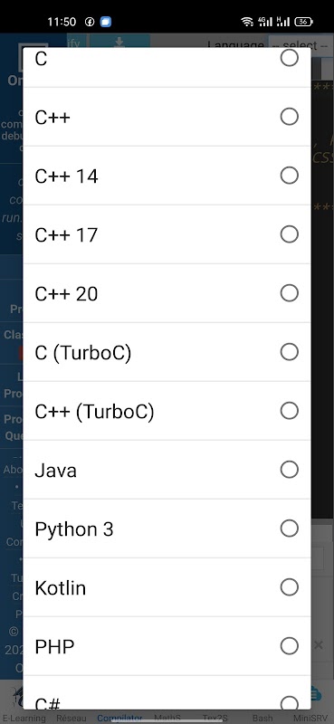
Task: Pick the C++ 17 radio button
Action: click(x=289, y=234)
